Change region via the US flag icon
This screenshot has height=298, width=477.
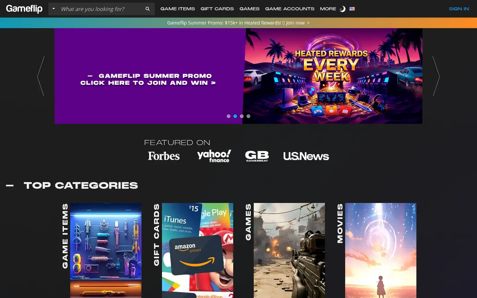[x=352, y=9]
